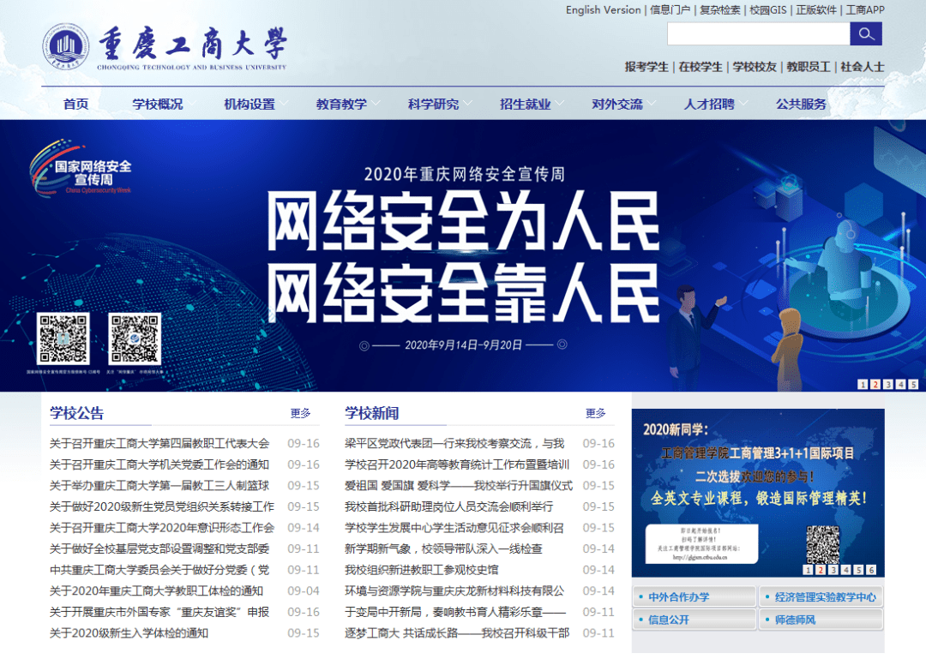Viewport: 926px width, 659px height.
Task: Click the 师德师风 button
Action: tap(821, 620)
